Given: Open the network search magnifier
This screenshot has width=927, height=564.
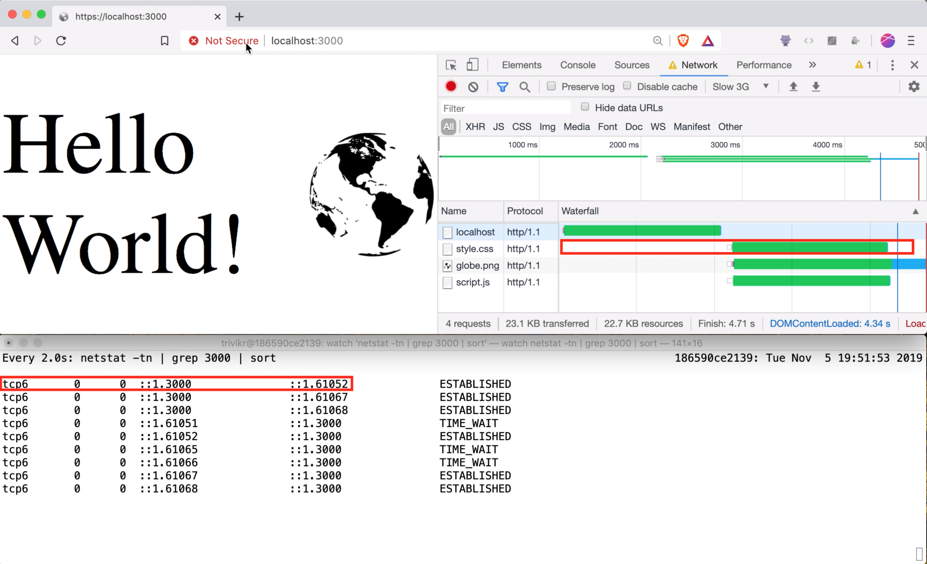Looking at the screenshot, I should (524, 86).
